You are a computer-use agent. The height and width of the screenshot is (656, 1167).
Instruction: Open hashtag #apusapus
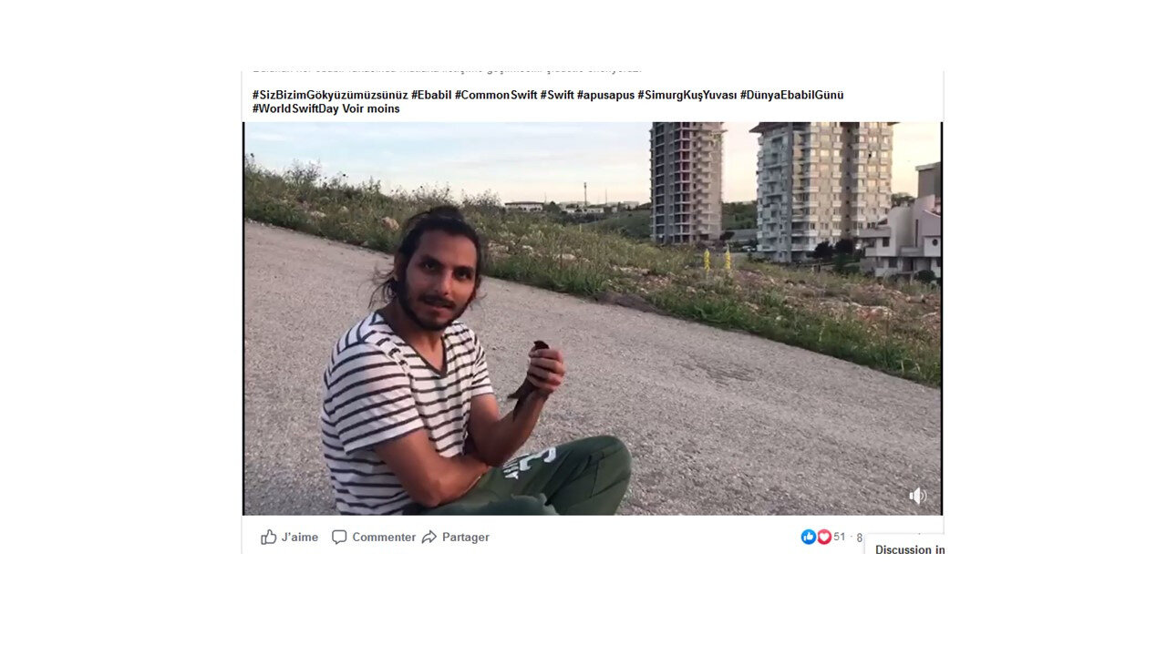coord(605,95)
